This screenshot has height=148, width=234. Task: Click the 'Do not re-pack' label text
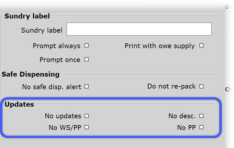tap(171, 86)
